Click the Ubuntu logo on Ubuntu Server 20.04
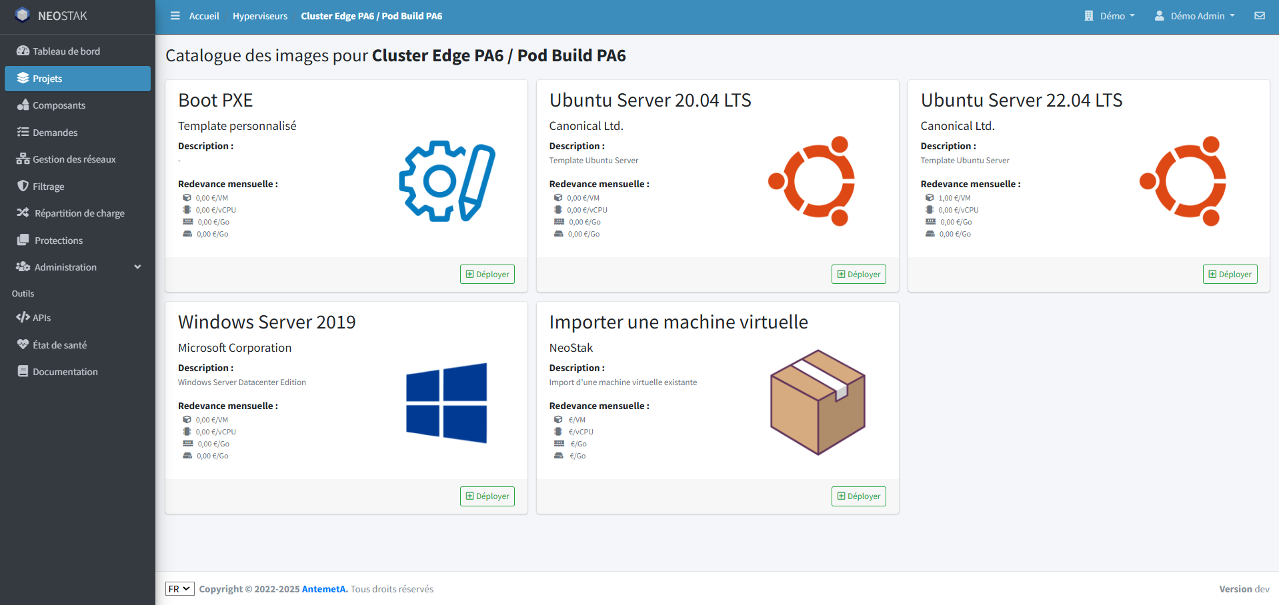The width and height of the screenshot is (1279, 605). 812,181
